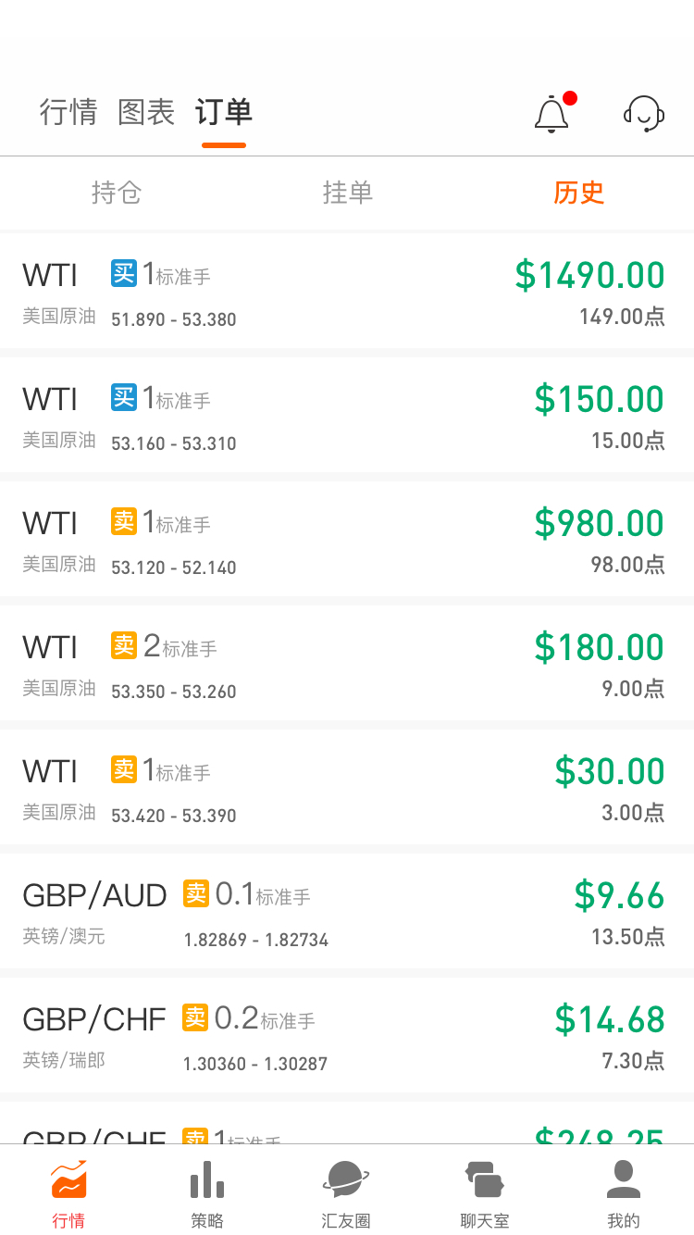Open the 我的 profile icon

(x=624, y=1180)
